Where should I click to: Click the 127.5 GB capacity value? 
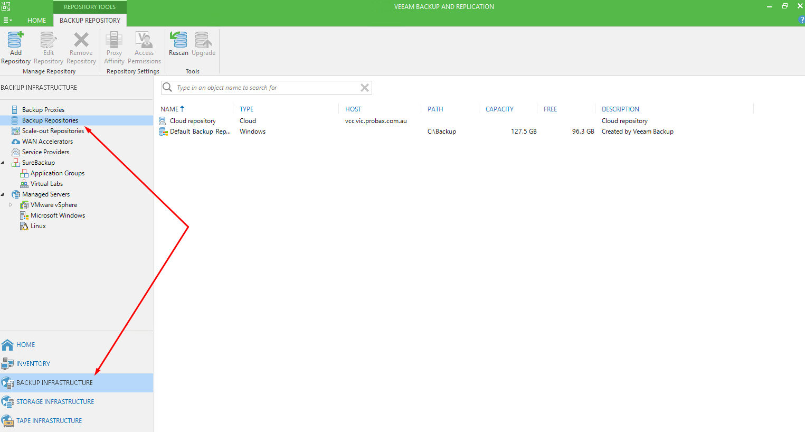click(x=524, y=132)
